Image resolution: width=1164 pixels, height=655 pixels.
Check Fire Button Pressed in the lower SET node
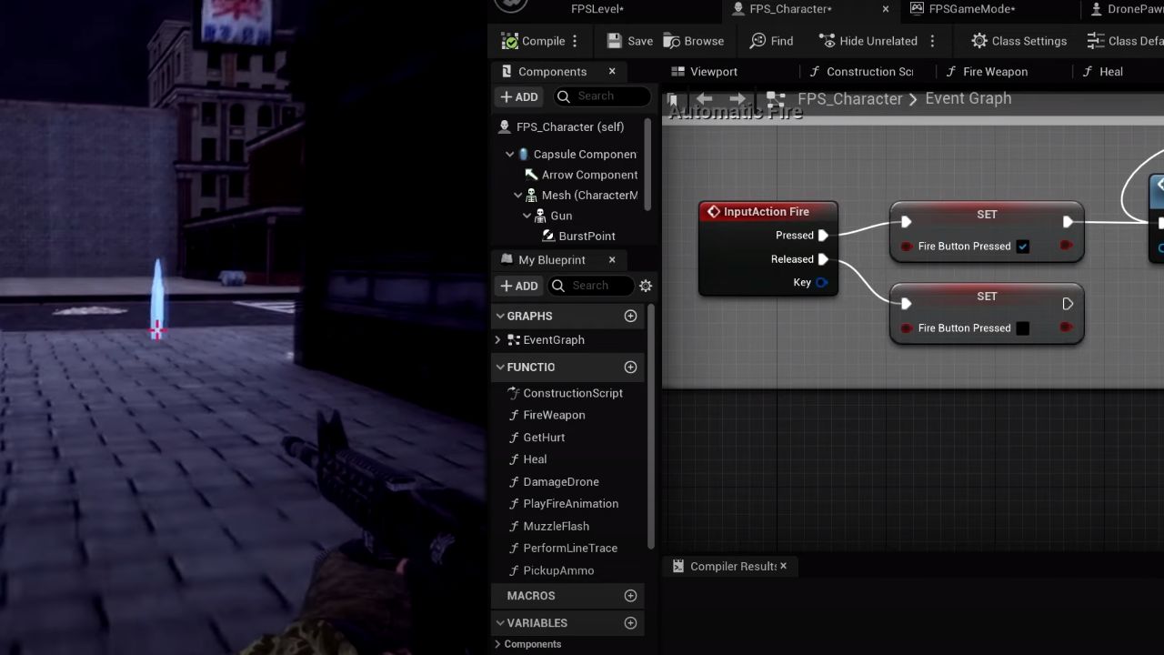1023,328
